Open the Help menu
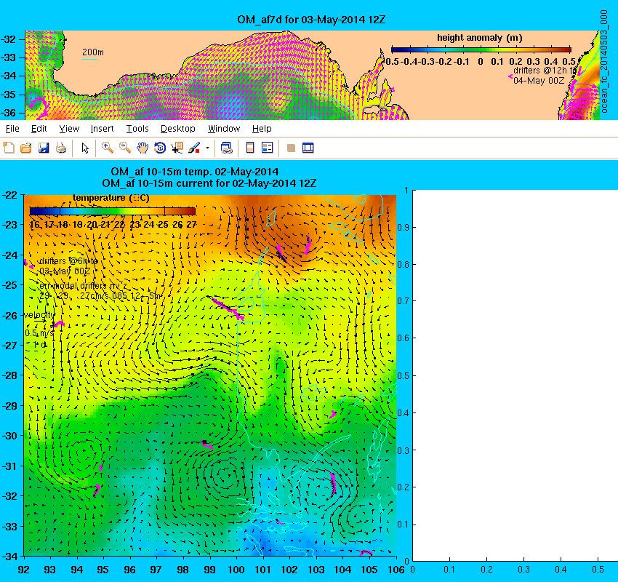Image resolution: width=618 pixels, height=582 pixels. (x=262, y=129)
